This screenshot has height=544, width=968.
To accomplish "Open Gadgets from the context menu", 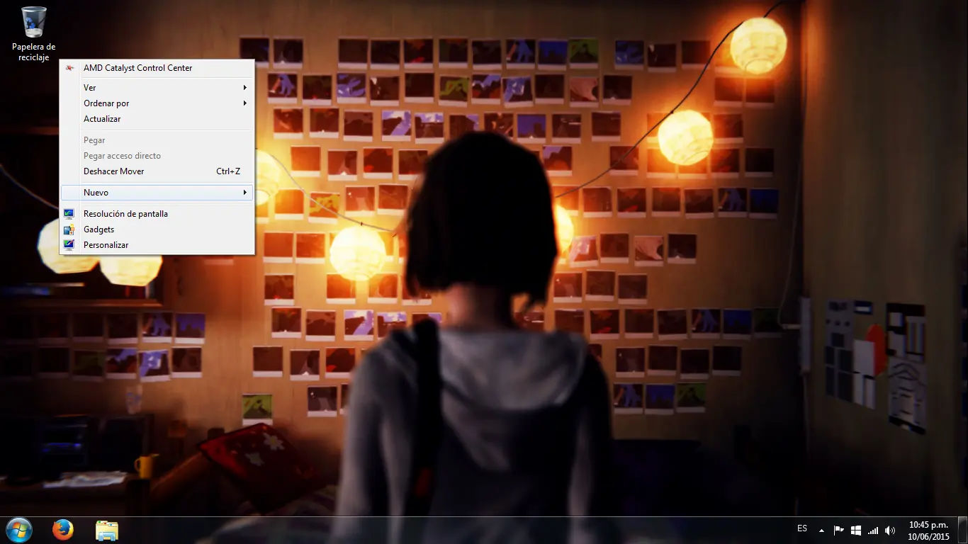I will [x=157, y=229].
